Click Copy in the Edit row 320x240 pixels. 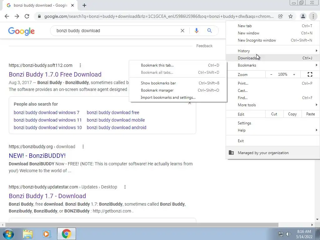click(x=292, y=114)
